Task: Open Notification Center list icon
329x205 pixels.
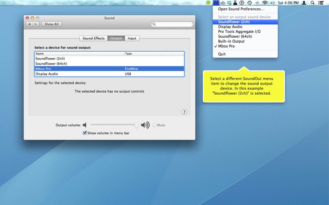Action: 321,3
